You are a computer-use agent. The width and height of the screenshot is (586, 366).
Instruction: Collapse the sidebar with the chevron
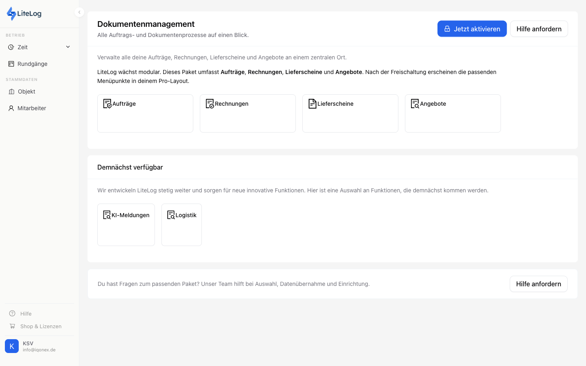coord(79,12)
